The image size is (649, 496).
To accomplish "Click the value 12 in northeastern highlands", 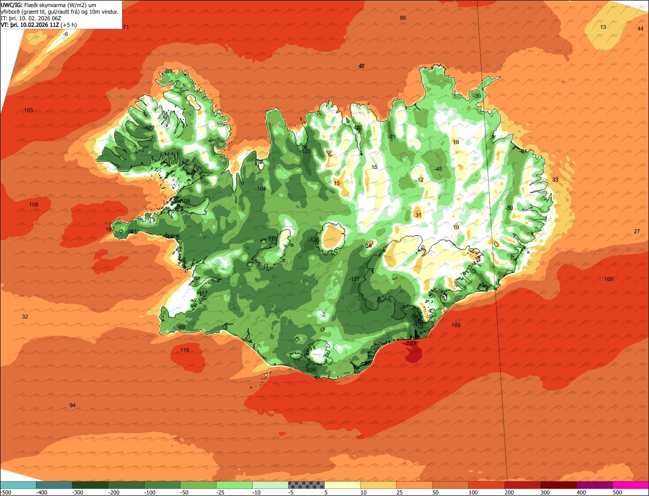I will [420, 180].
